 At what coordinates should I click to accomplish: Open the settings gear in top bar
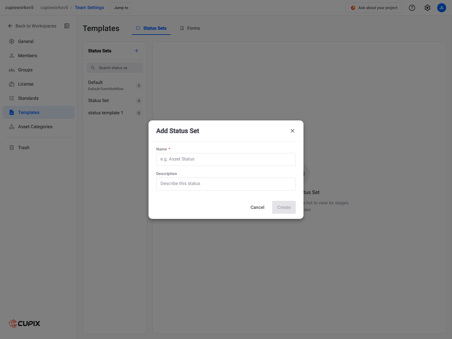point(427,8)
